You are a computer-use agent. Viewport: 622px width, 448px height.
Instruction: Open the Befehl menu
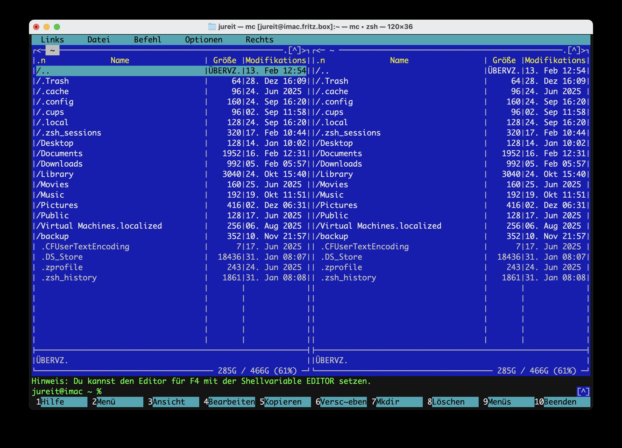147,40
